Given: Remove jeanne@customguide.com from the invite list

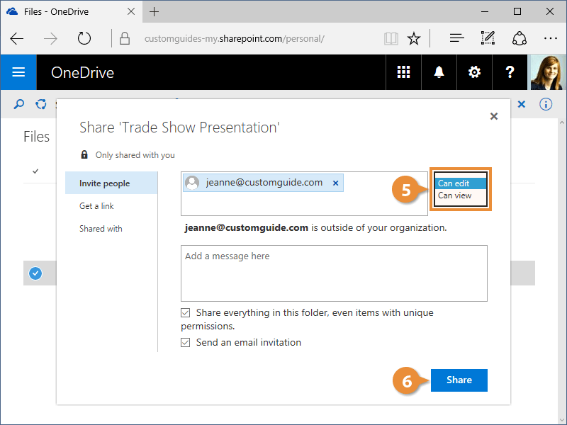Looking at the screenshot, I should (336, 183).
